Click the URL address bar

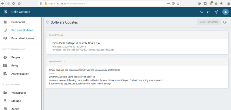click(109, 3)
